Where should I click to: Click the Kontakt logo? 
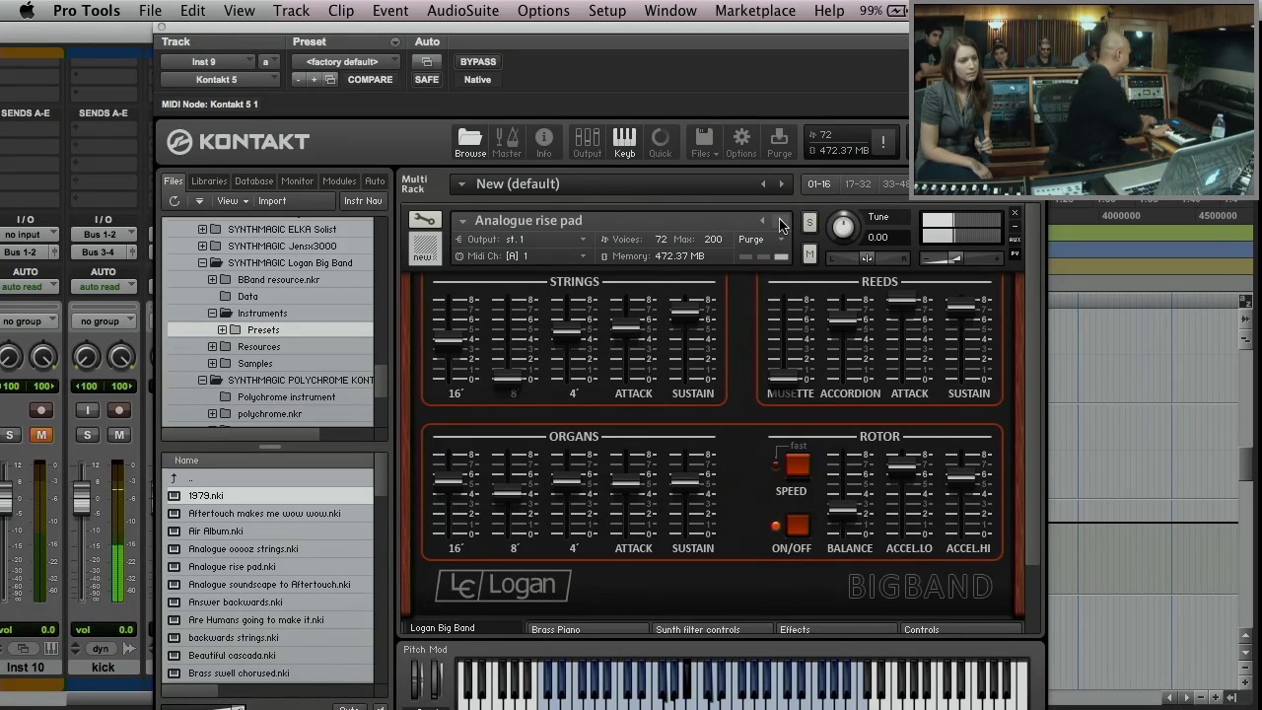[238, 142]
